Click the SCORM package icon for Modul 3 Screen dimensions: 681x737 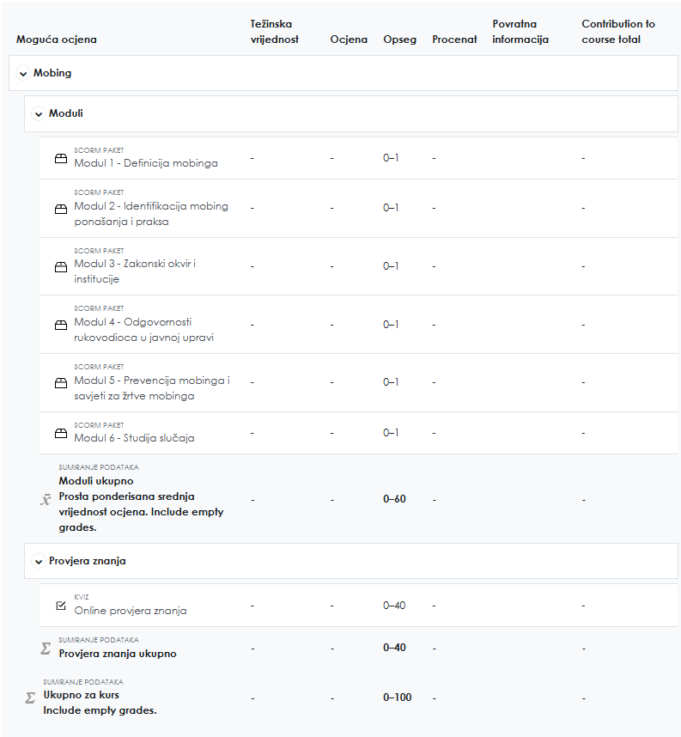click(61, 267)
